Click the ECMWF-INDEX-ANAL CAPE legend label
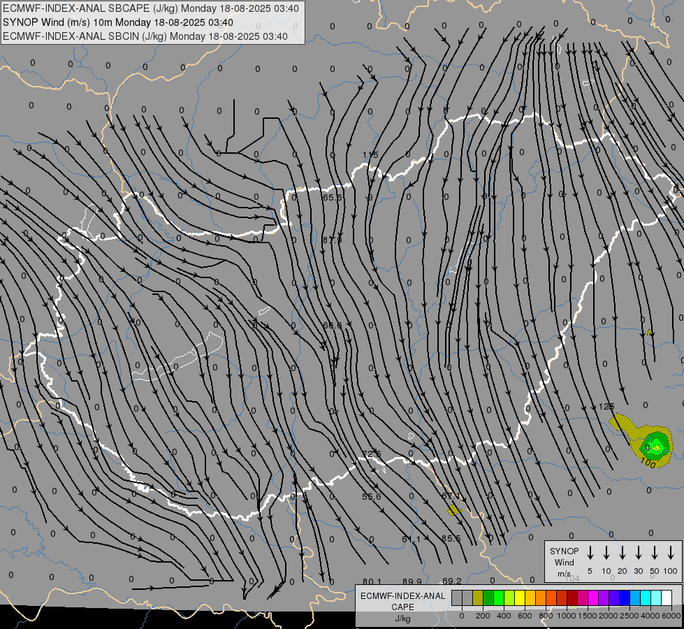This screenshot has width=684, height=629. (x=402, y=601)
